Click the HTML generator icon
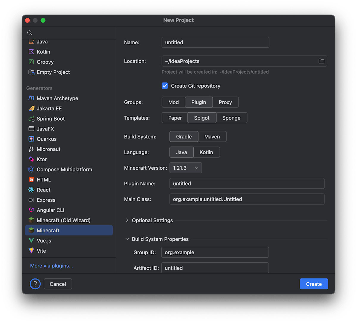The height and width of the screenshot is (323, 357). (x=31, y=179)
